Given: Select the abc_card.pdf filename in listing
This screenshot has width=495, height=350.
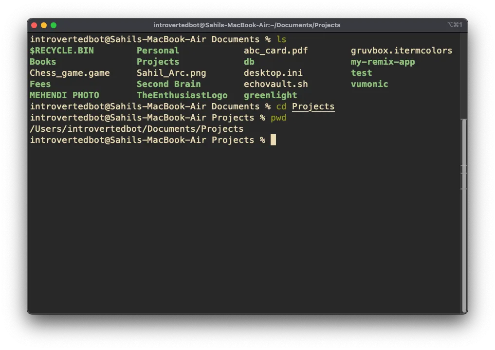Looking at the screenshot, I should [275, 51].
